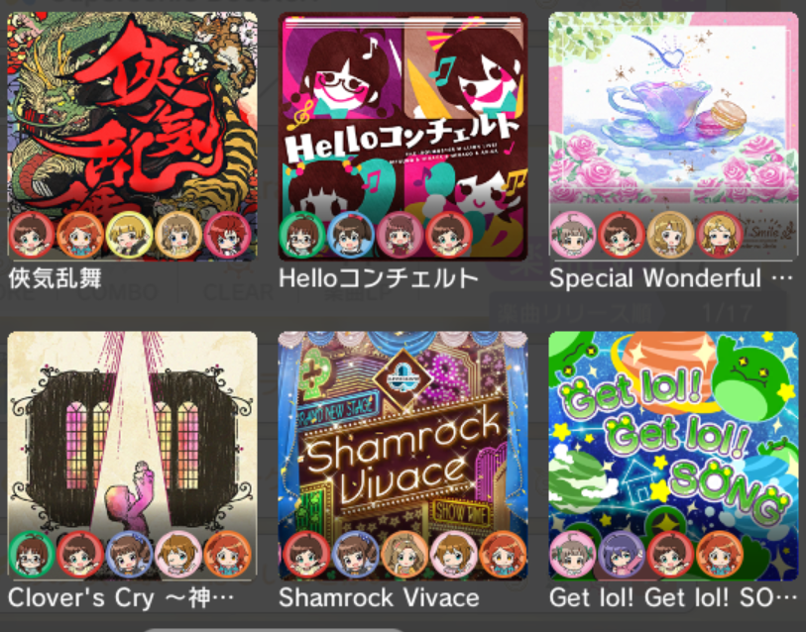Click the blue-ringed idol icon on Helloコンチェルト
This screenshot has height=632, width=806.
(x=350, y=235)
